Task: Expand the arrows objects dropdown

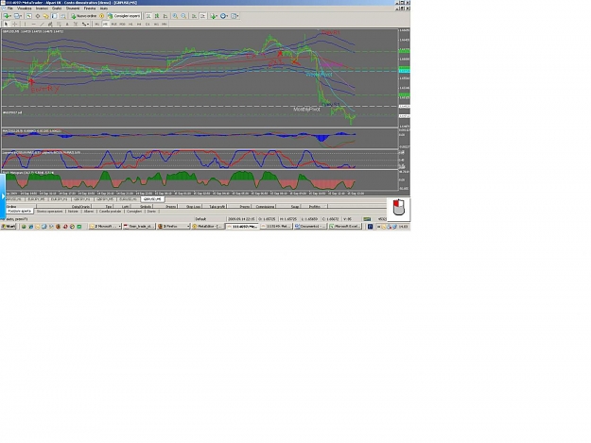Action: [85, 25]
